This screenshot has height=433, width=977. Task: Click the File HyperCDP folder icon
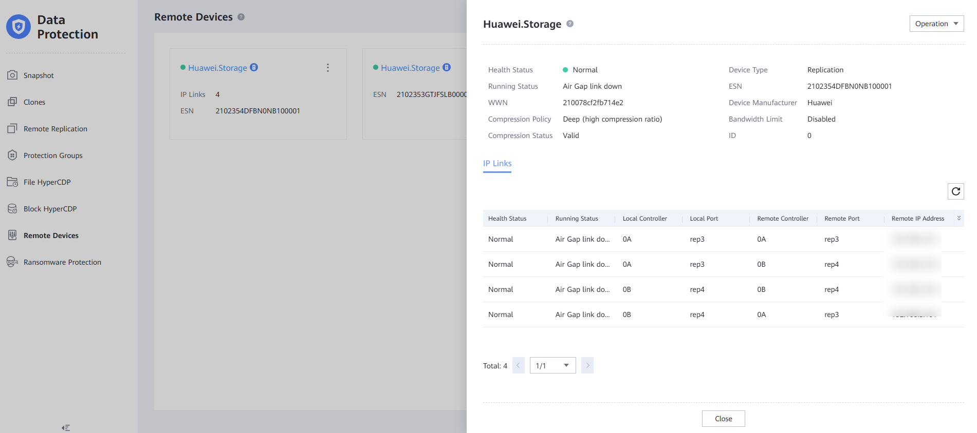tap(12, 182)
